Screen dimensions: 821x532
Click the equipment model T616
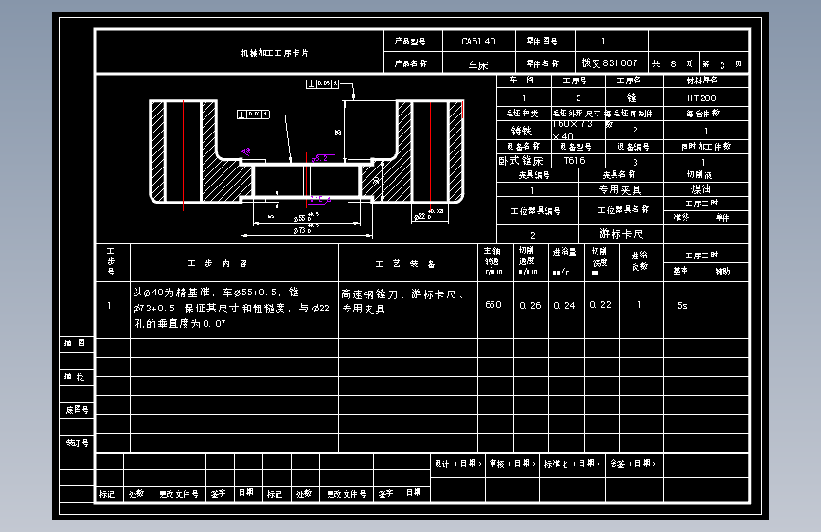[575, 161]
